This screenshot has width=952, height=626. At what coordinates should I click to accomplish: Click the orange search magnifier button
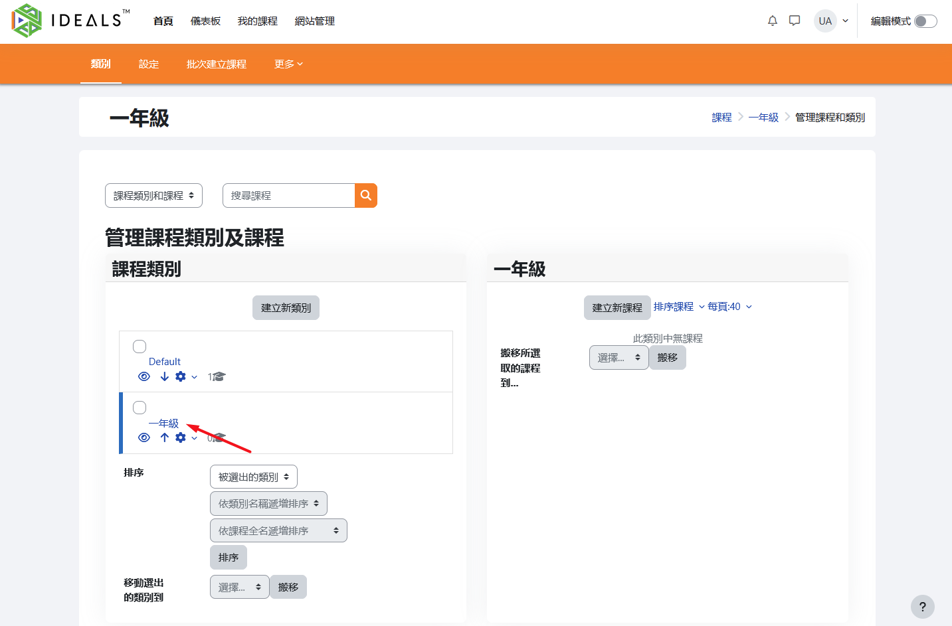pos(365,196)
